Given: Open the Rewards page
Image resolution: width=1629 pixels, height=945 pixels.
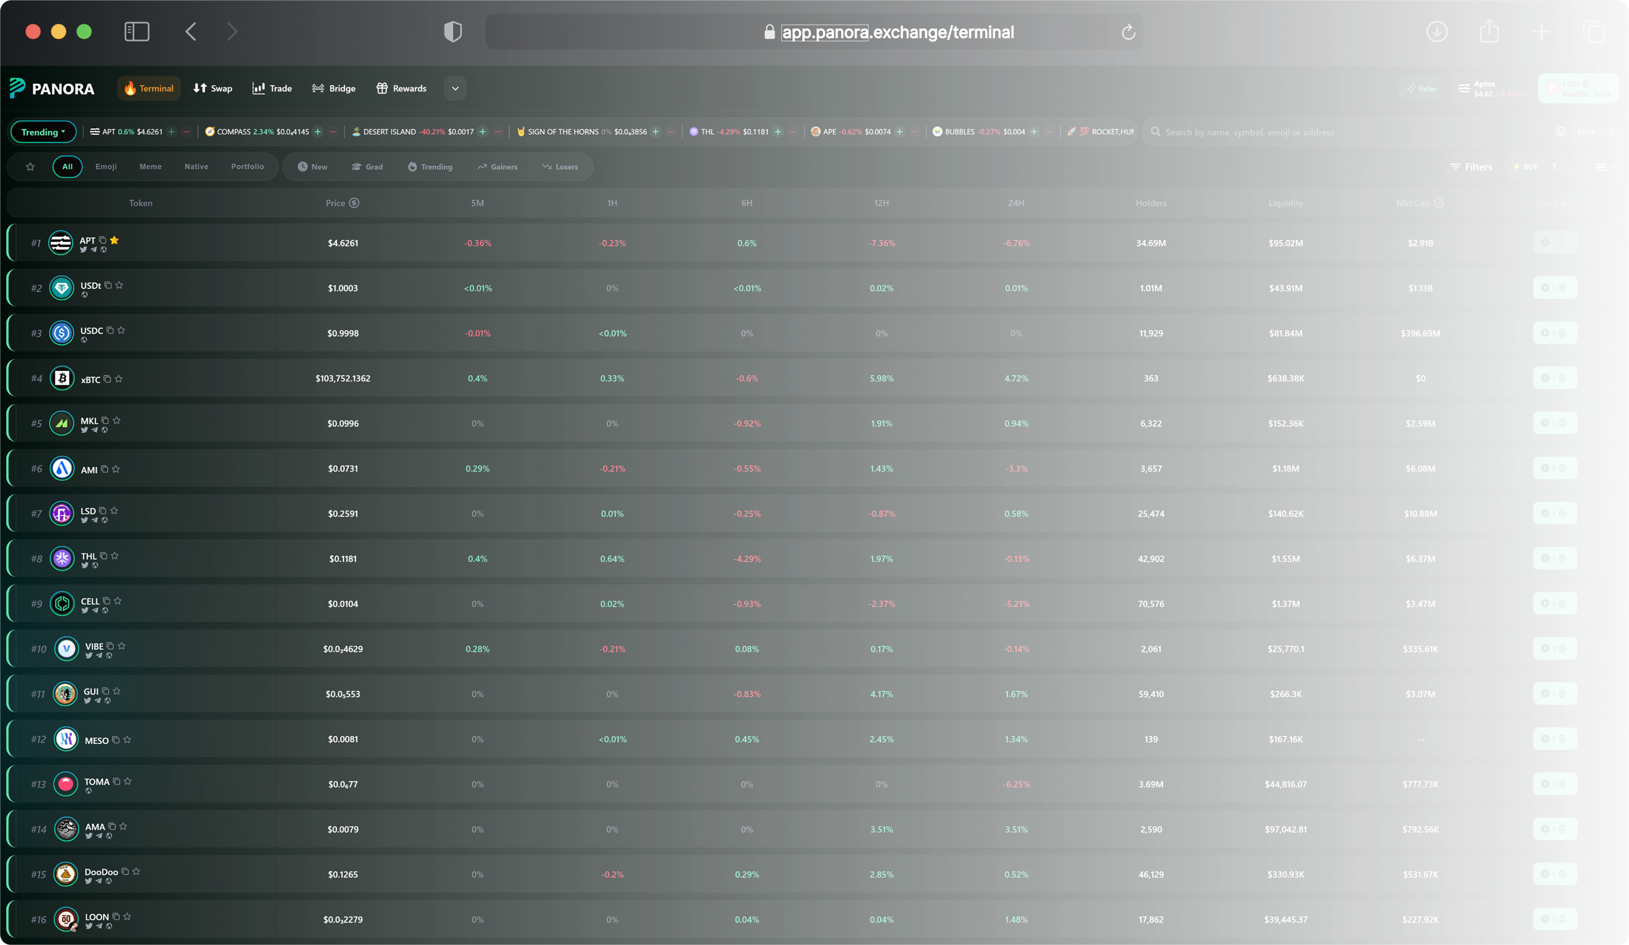Looking at the screenshot, I should [402, 88].
